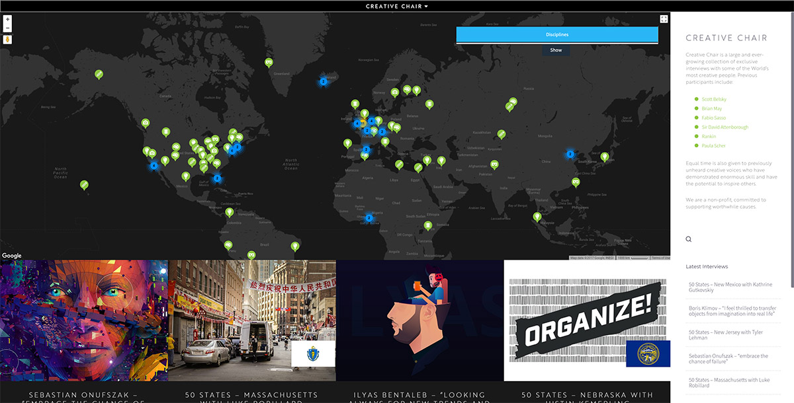Screen dimensions: 794x403
Task: Open sidebar link Sebastian Onufszak interview
Action: [x=728, y=359]
